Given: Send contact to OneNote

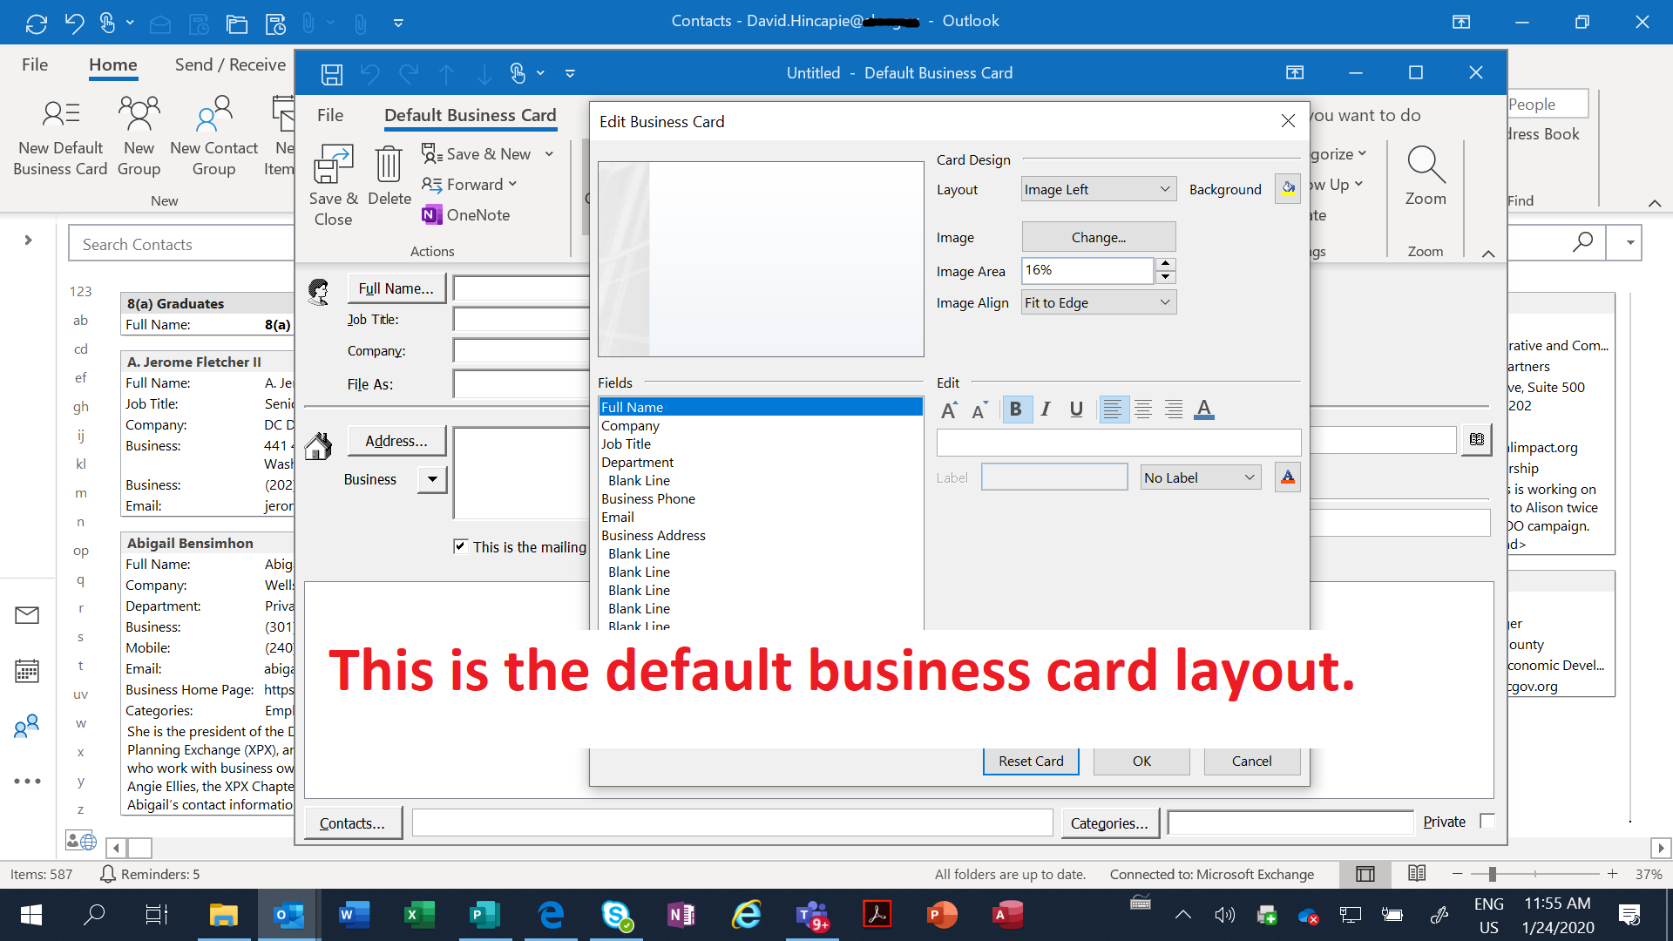Looking at the screenshot, I should (x=466, y=215).
